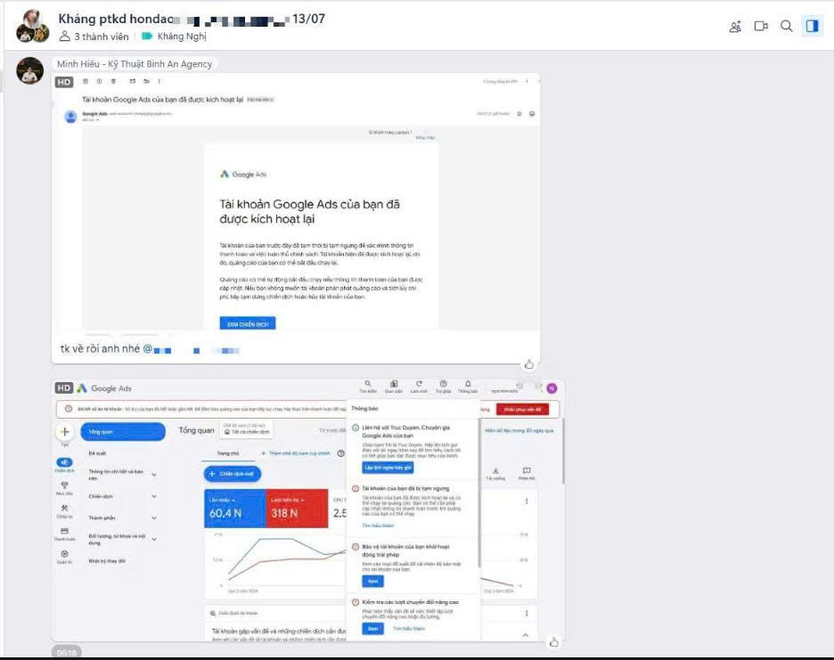Screen dimensions: 834x660
Task: Start a video call with the group
Action: tap(761, 26)
